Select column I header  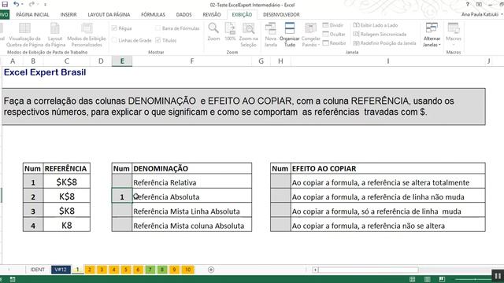[x=388, y=61]
